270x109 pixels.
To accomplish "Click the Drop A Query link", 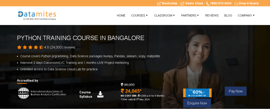I will coord(249,3).
